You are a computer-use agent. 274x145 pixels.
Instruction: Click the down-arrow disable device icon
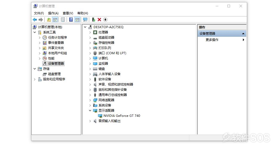(x=105, y=20)
